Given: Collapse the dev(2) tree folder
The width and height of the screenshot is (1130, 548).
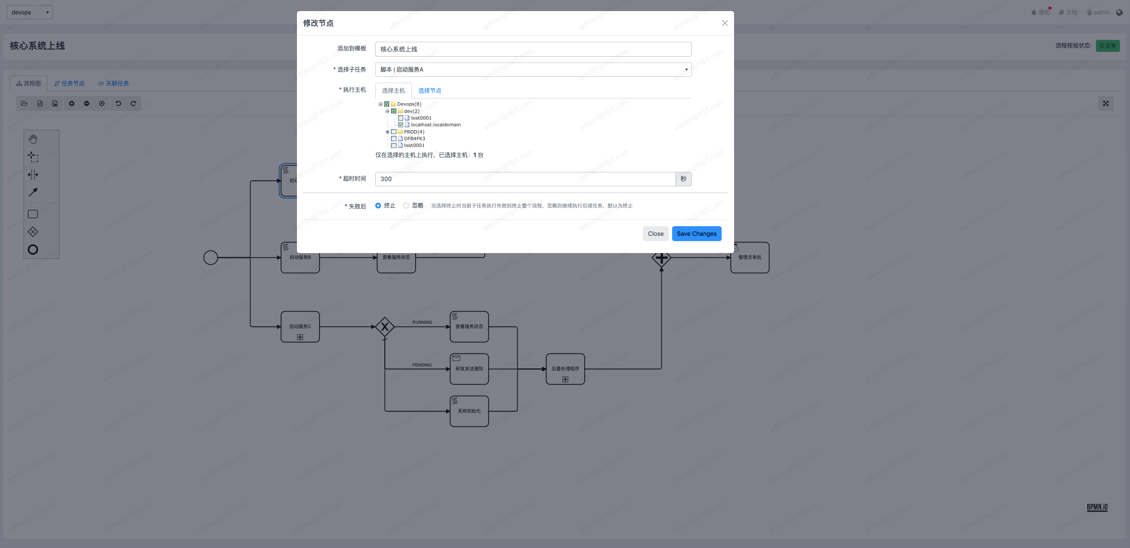Looking at the screenshot, I should tap(387, 111).
